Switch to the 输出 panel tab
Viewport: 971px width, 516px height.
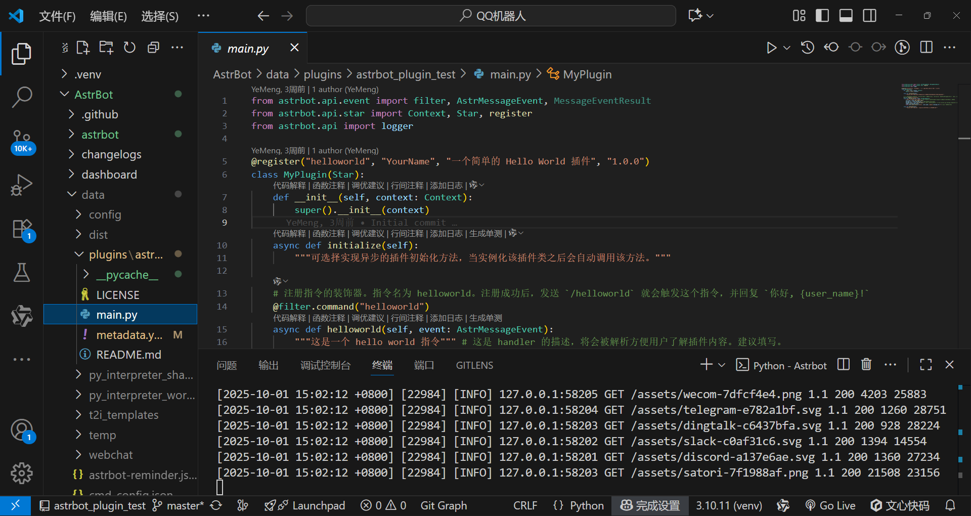pos(268,365)
